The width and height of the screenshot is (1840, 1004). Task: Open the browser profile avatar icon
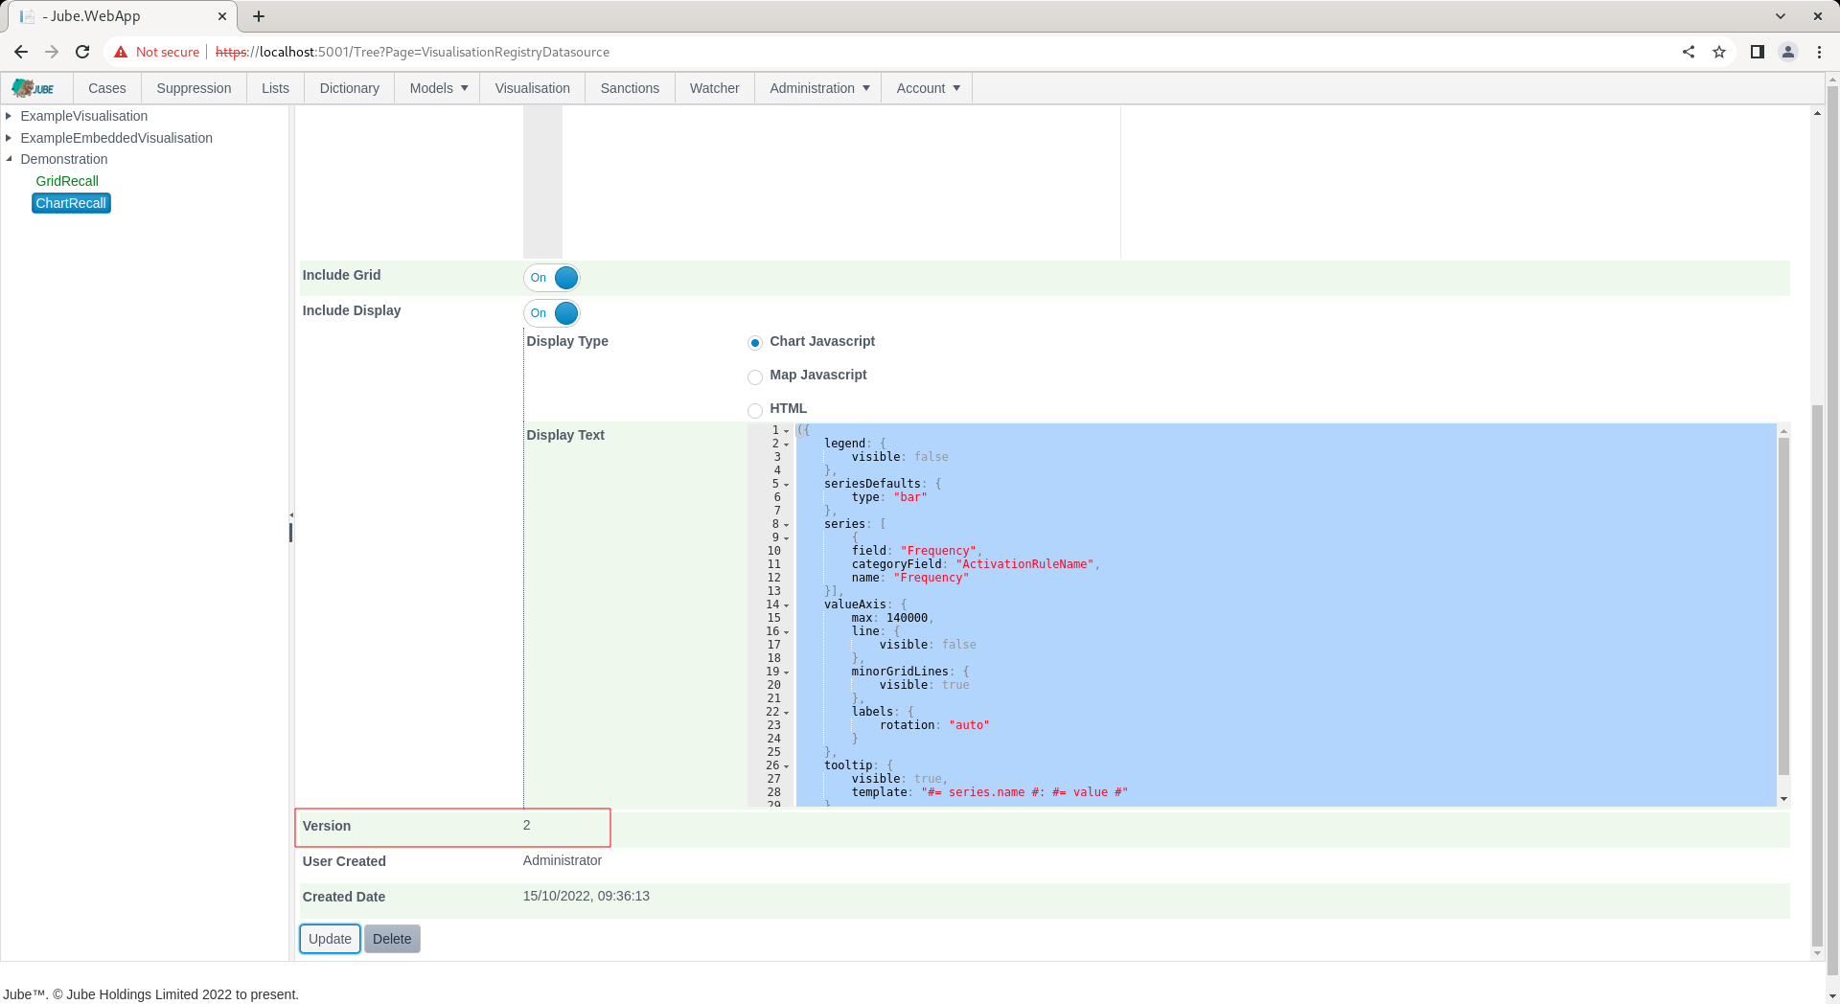[1788, 52]
